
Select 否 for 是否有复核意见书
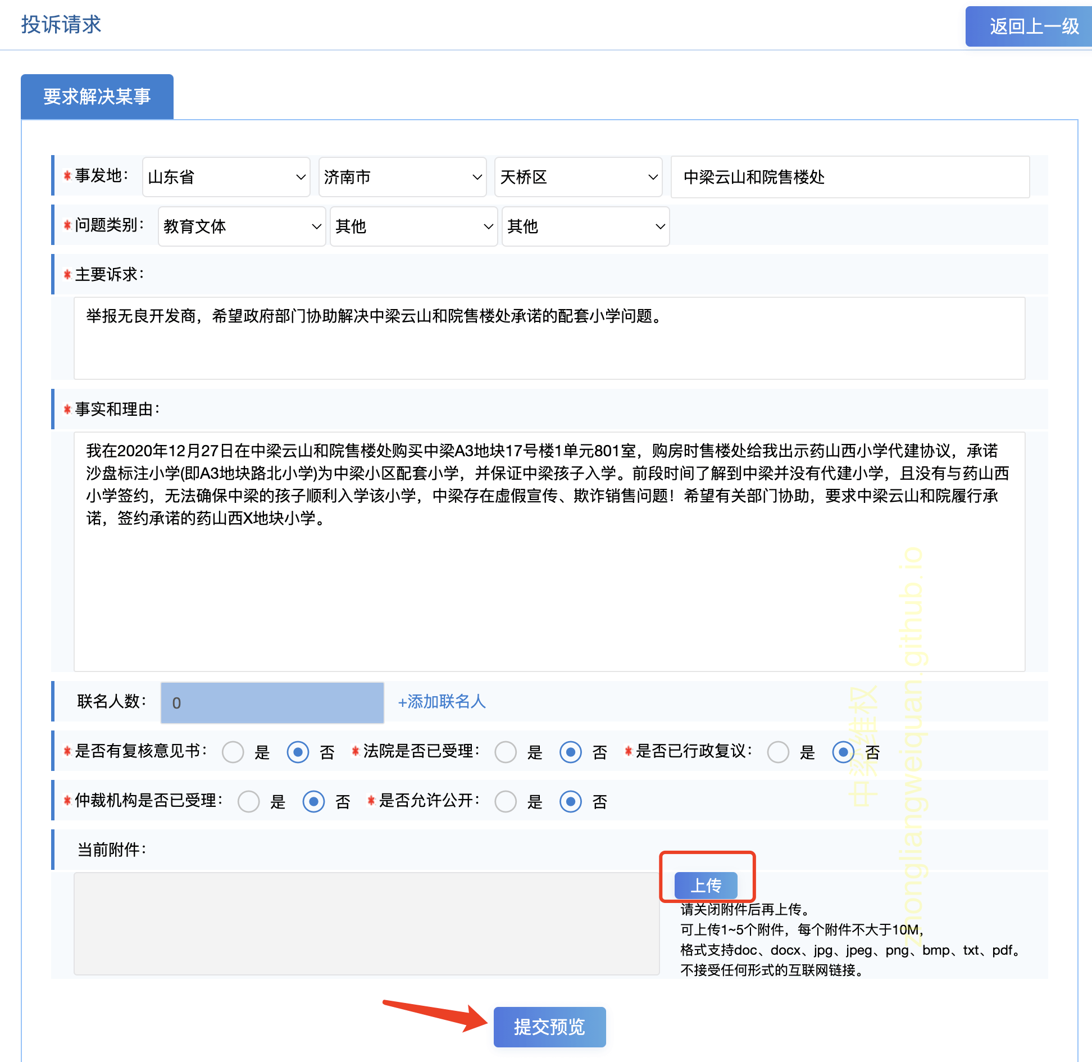click(x=298, y=752)
